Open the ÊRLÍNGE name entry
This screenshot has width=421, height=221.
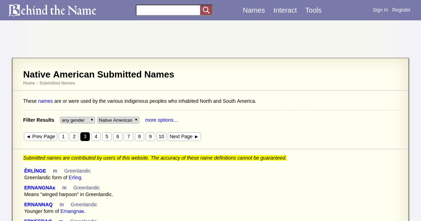click(x=35, y=171)
